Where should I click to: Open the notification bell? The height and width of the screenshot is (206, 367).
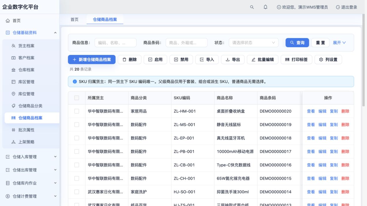click(x=265, y=7)
